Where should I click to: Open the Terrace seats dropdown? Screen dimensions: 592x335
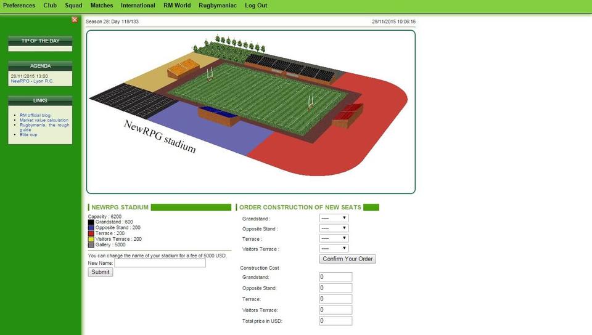pyautogui.click(x=334, y=238)
